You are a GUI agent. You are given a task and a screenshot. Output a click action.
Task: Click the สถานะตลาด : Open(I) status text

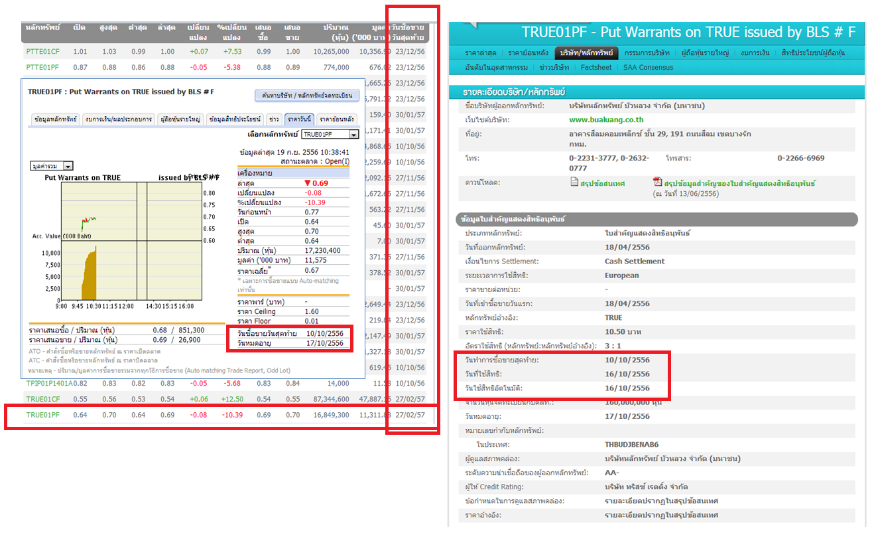315,162
